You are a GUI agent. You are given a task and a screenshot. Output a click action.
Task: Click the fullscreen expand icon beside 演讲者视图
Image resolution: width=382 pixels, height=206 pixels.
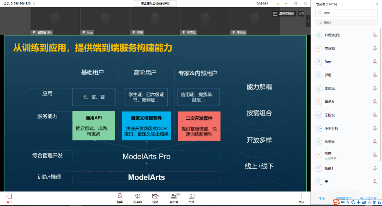[x=301, y=14]
